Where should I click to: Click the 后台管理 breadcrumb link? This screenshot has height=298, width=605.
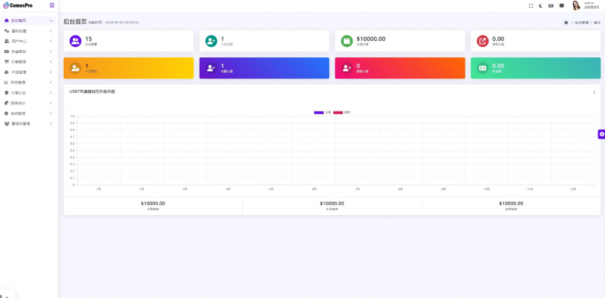point(581,23)
